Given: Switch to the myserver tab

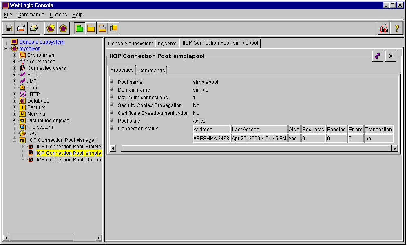Looking at the screenshot, I should click(168, 43).
